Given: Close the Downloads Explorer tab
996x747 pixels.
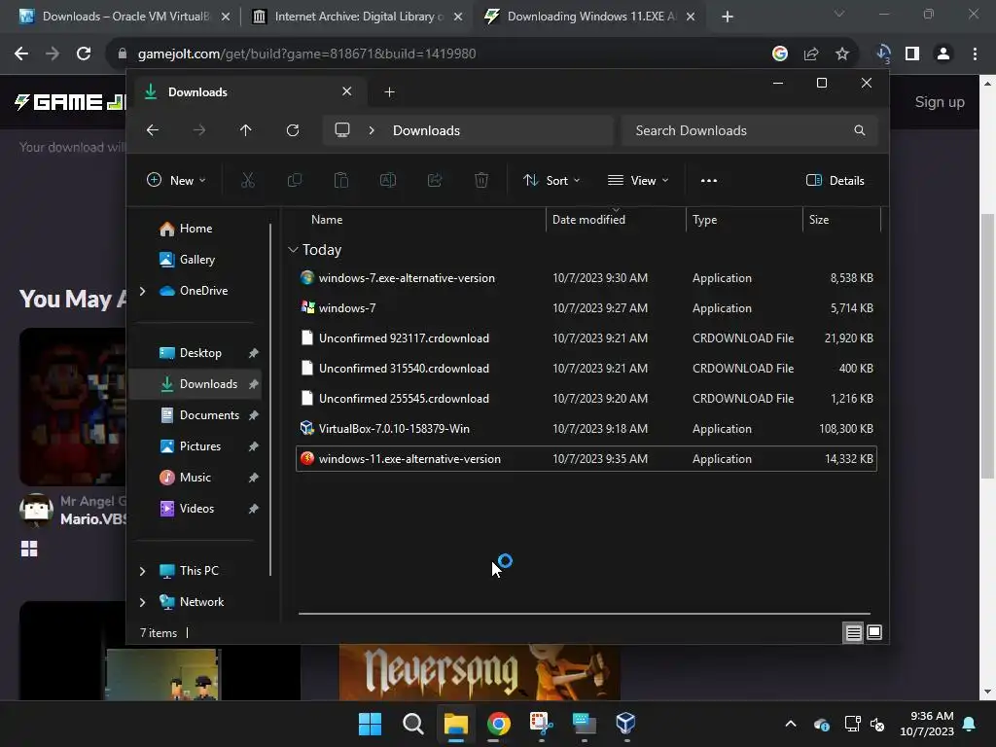Looking at the screenshot, I should pos(347,91).
